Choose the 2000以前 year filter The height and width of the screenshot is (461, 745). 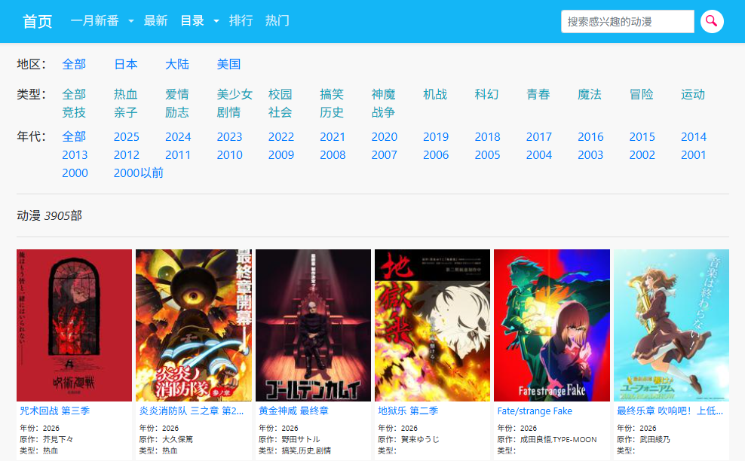tap(138, 172)
